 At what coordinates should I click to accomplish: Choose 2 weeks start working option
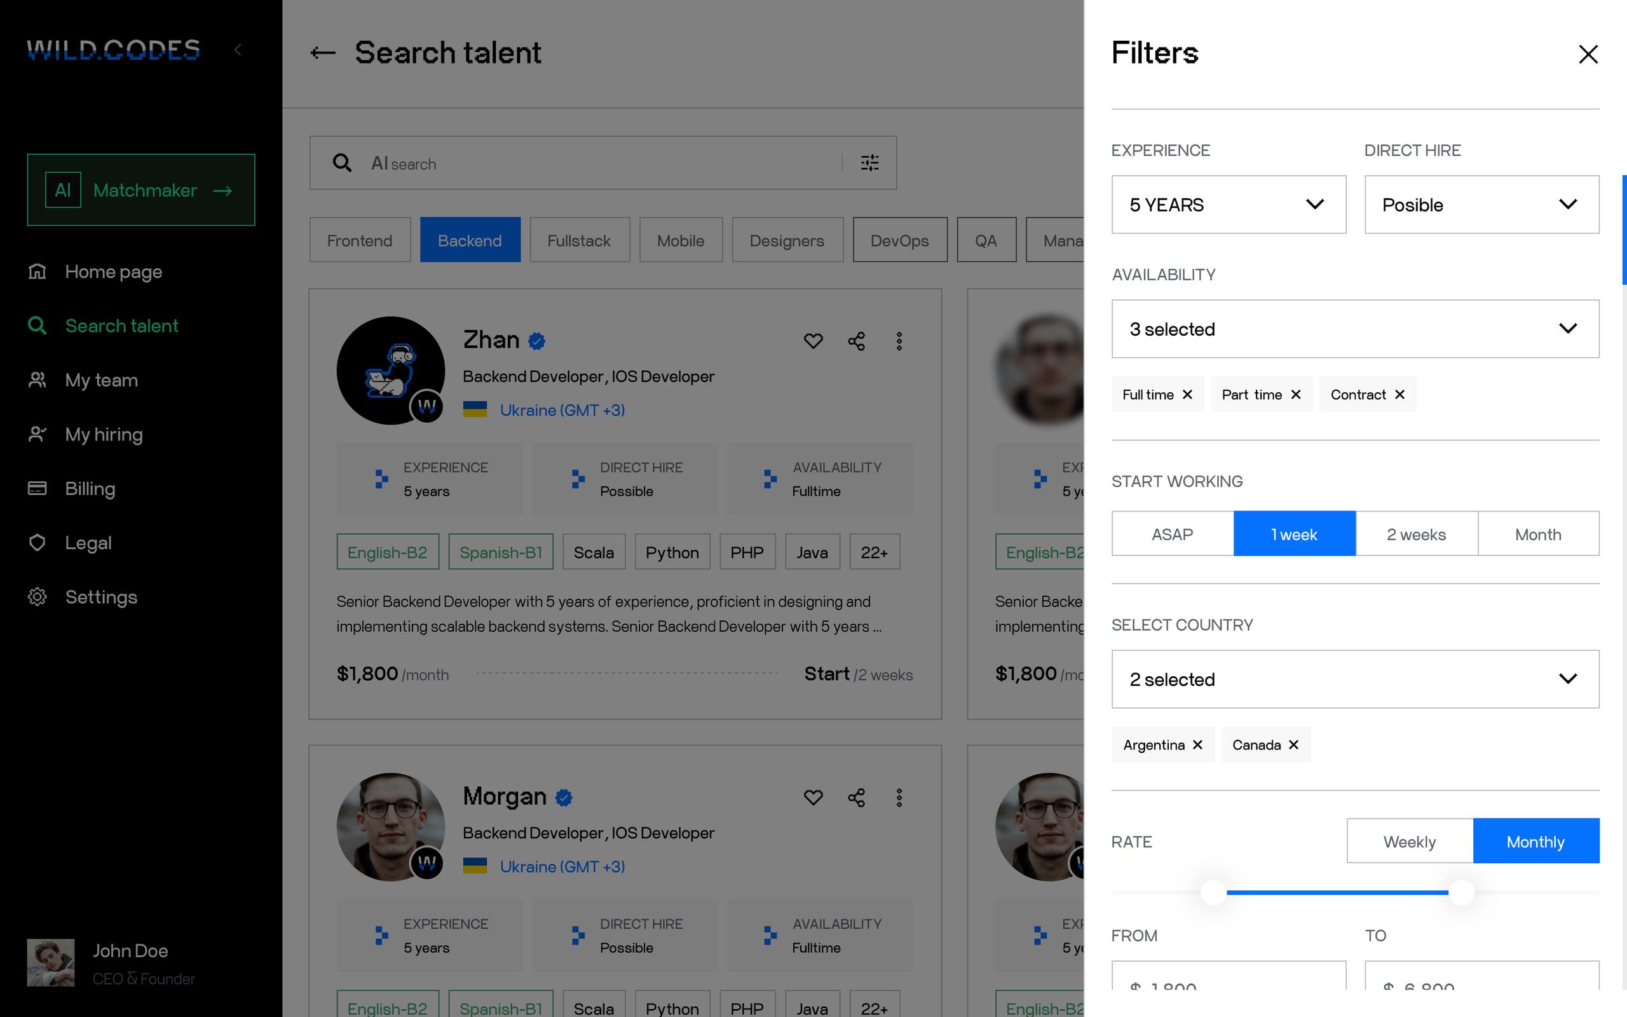coord(1416,534)
